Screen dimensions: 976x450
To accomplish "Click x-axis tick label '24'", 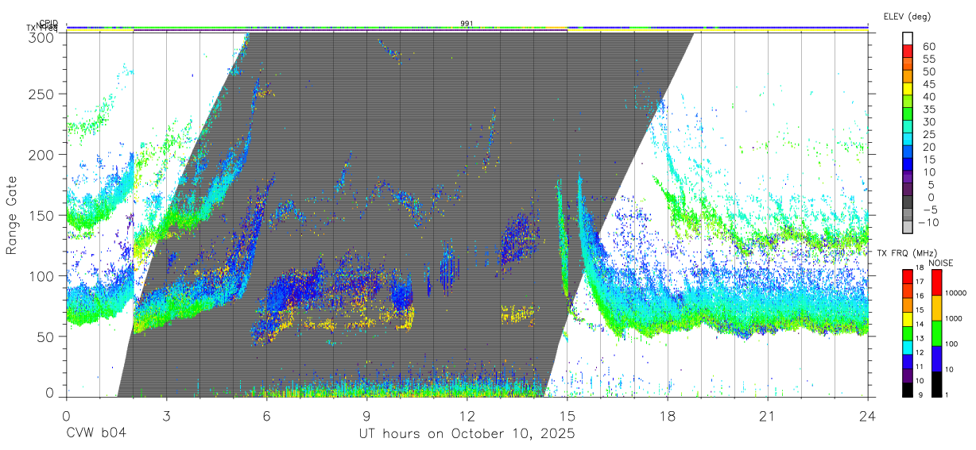I will 867,416.
